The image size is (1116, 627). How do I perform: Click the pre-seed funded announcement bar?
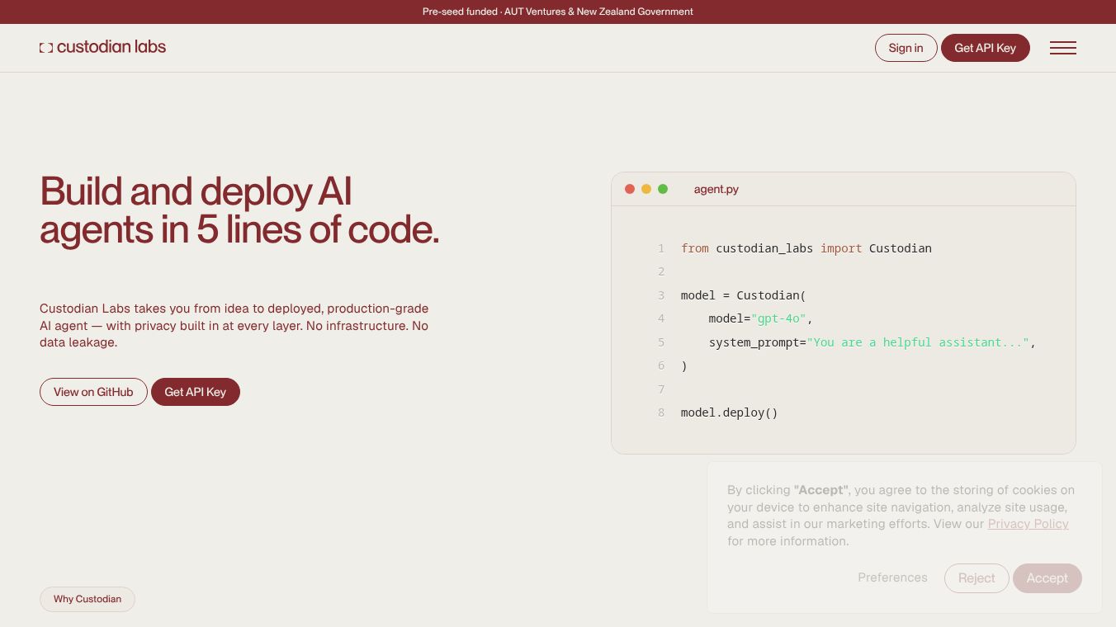click(x=558, y=12)
